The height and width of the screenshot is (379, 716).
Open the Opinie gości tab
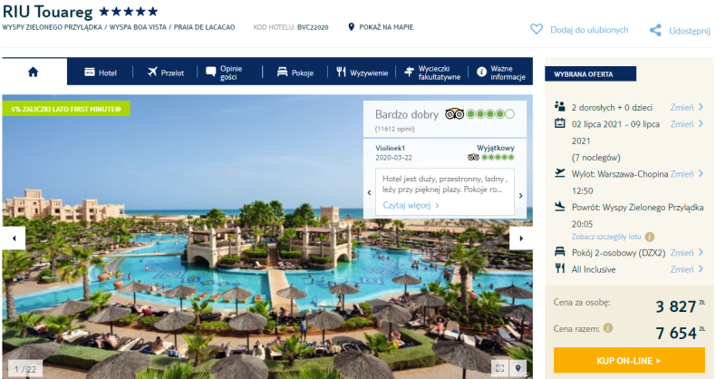[x=224, y=73]
